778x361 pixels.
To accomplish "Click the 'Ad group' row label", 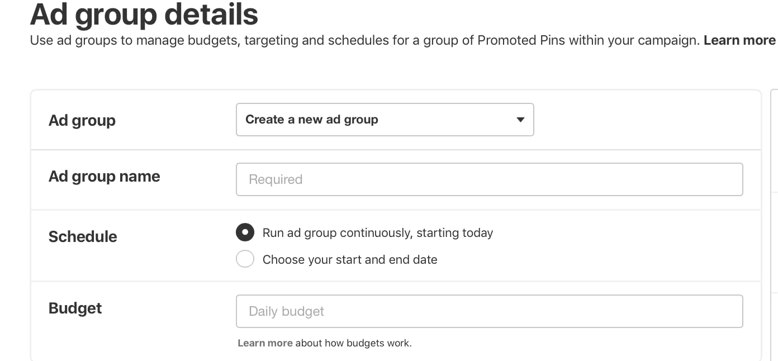I will coord(82,120).
